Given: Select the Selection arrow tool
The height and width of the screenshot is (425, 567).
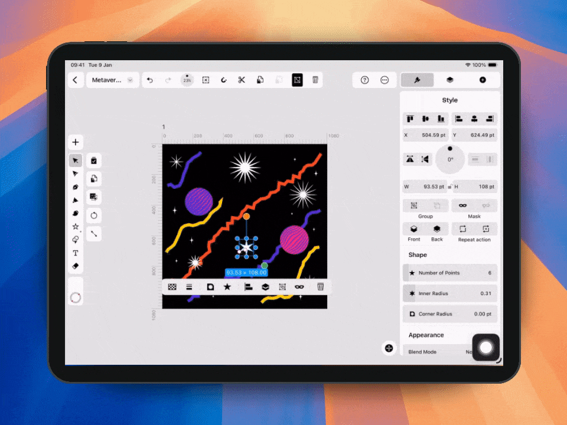Looking at the screenshot, I should [76, 161].
